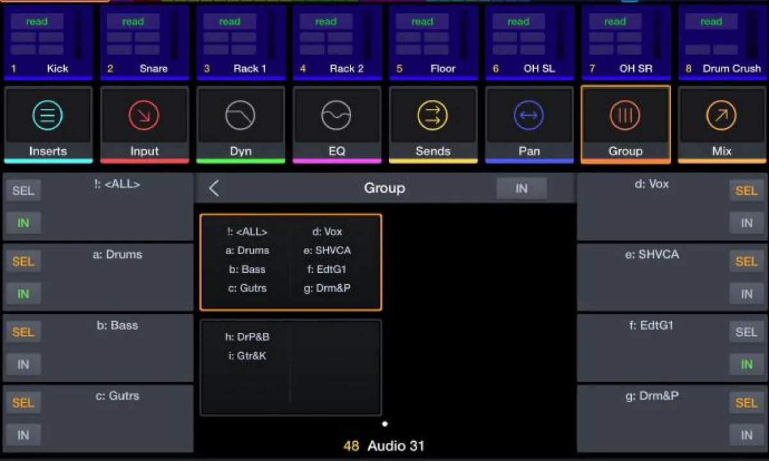Viewport: 769px width, 461px height.
Task: Toggle IN for a: Drums group
Action: (x=23, y=294)
